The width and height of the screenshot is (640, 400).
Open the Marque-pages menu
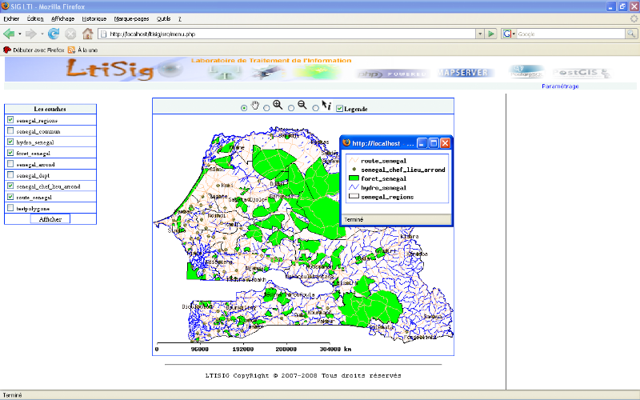(x=131, y=18)
